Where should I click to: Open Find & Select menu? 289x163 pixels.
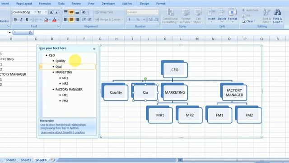[x=277, y=16]
